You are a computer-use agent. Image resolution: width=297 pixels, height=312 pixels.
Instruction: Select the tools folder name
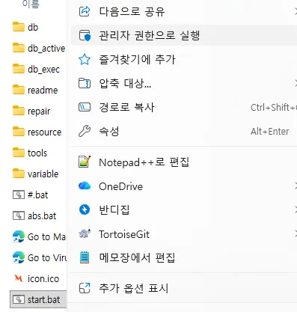click(x=37, y=153)
